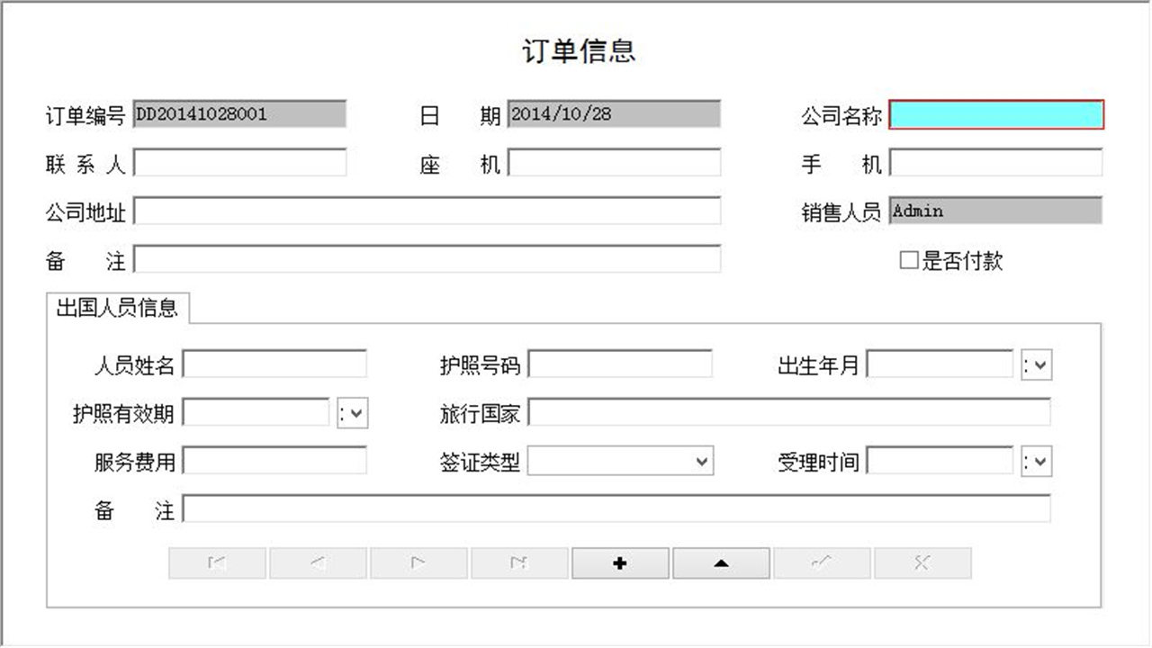Image resolution: width=1152 pixels, height=648 pixels.
Task: Click the next record arrow icon
Action: (418, 562)
